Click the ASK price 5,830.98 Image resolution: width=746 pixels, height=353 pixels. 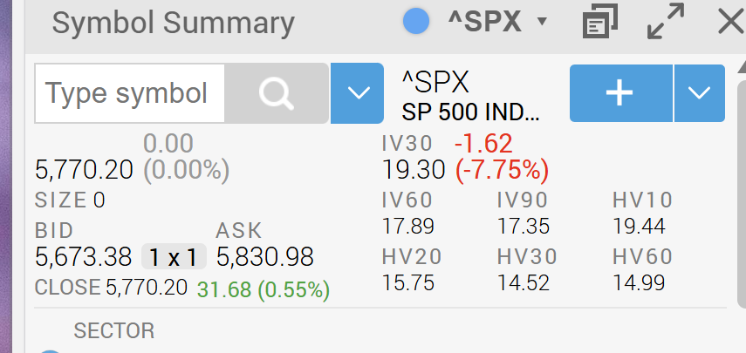coord(265,257)
